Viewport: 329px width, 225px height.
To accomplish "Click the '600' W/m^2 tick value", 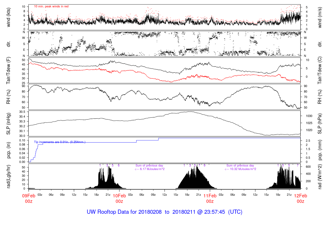I will (x=308, y=167).
